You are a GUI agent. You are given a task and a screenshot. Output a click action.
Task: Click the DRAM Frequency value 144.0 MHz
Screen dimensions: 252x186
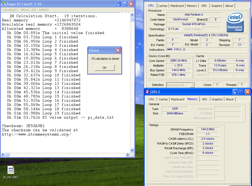[x=208, y=129]
